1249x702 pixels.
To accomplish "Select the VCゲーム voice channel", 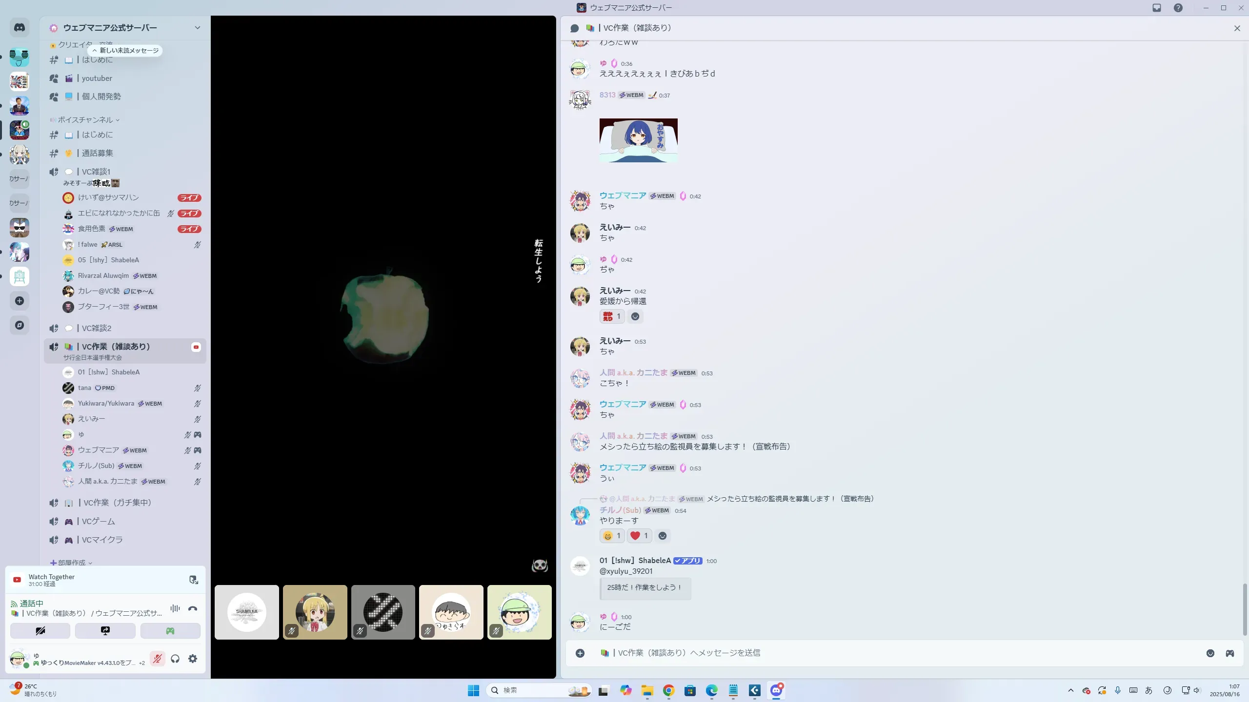I will pos(98,522).
